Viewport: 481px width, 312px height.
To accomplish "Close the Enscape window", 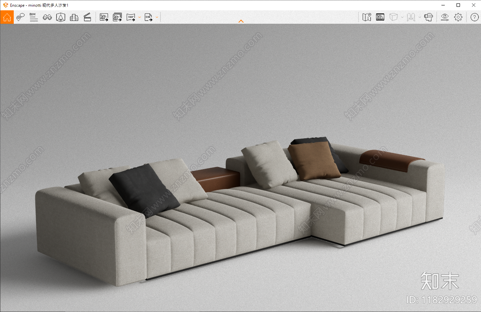I will point(474,5).
